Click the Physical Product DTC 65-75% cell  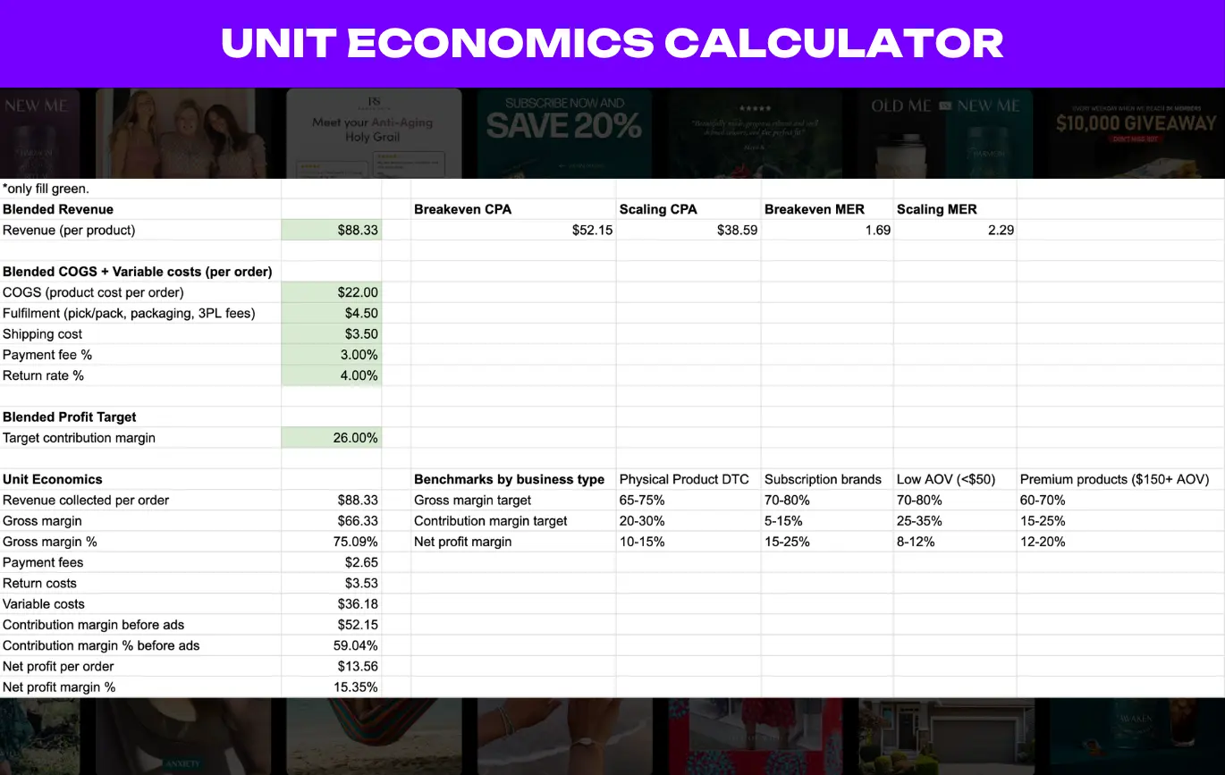tap(642, 501)
